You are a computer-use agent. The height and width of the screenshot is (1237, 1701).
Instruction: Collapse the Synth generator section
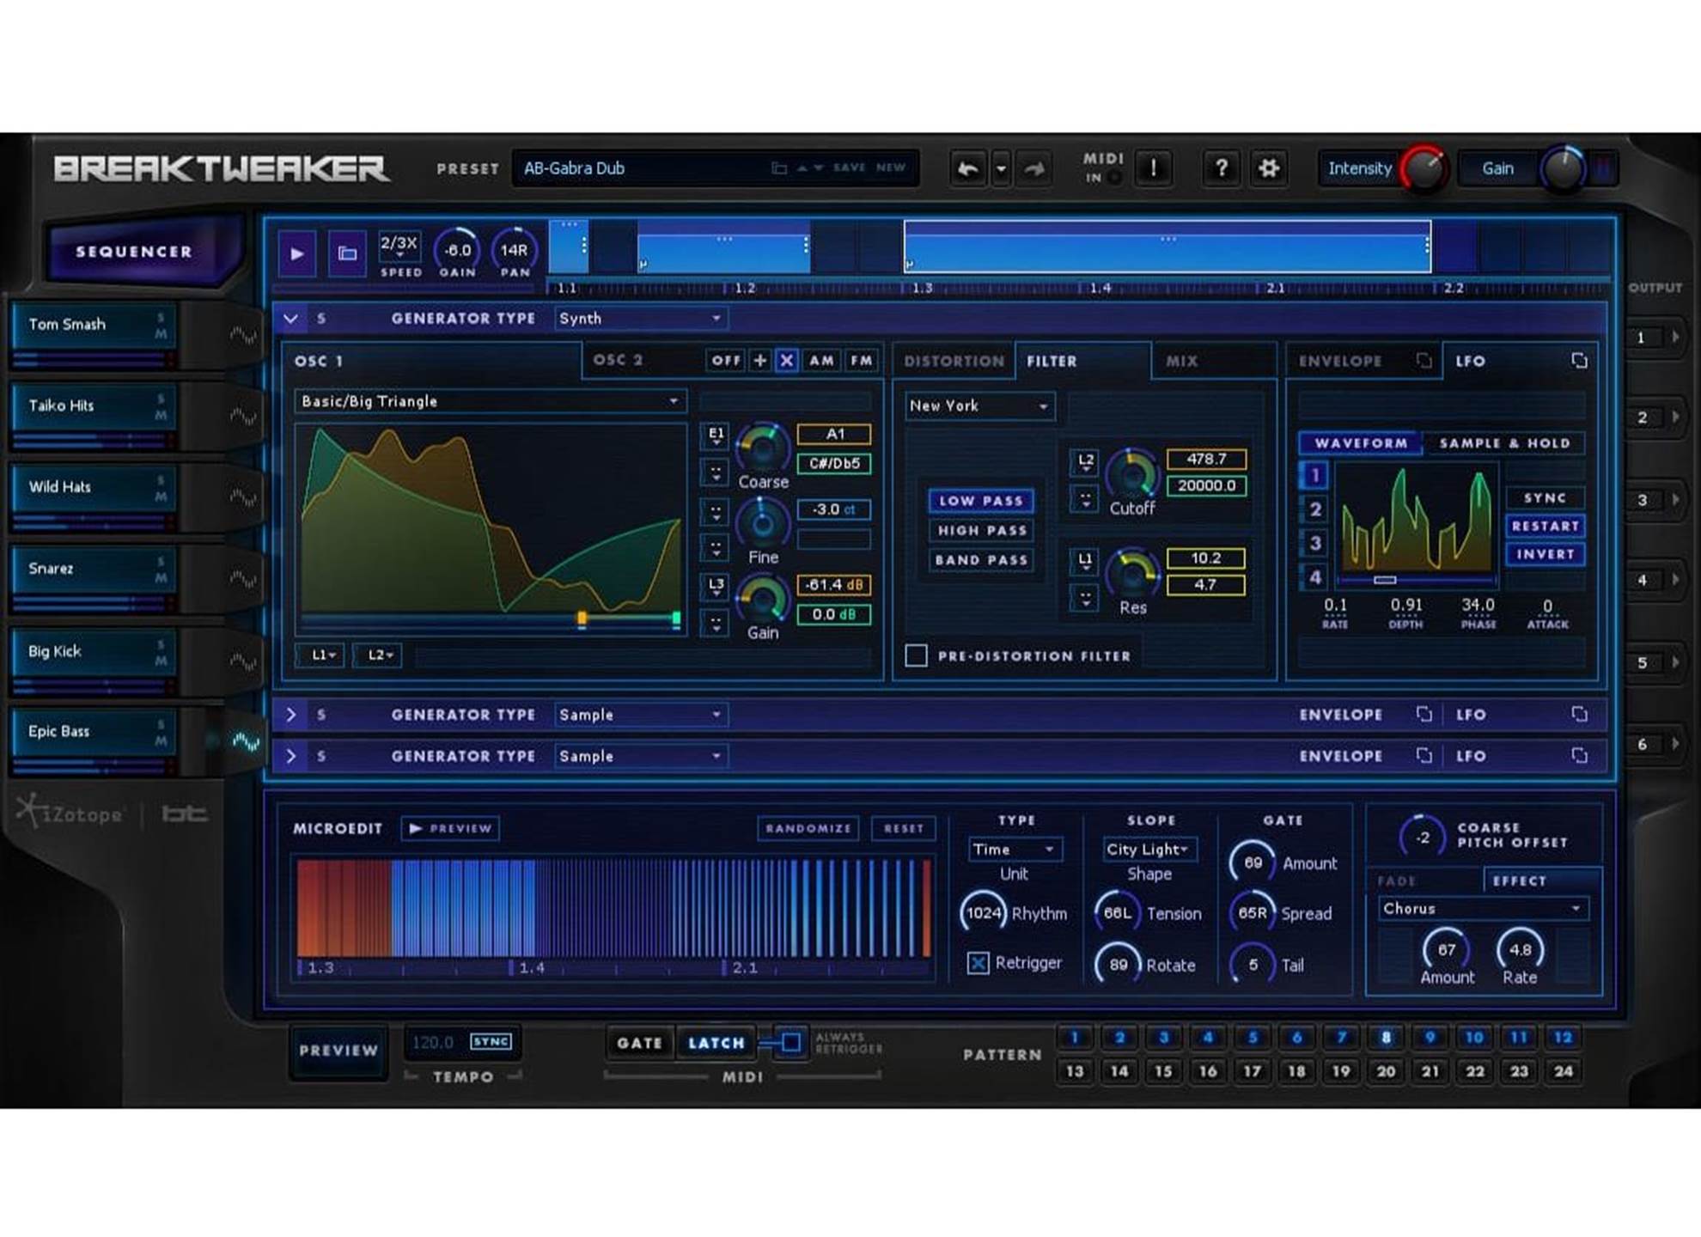click(291, 319)
